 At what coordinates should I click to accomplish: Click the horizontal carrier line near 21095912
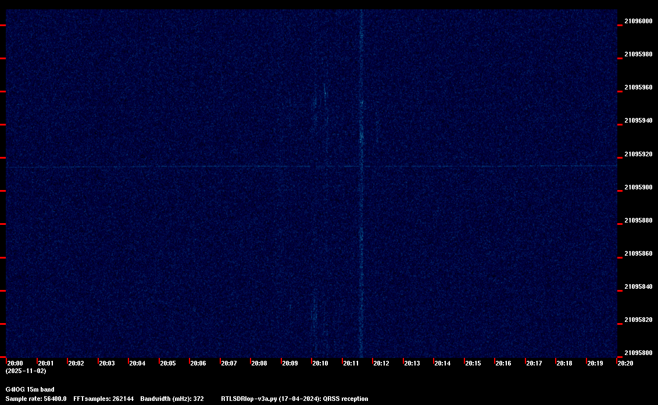pyautogui.click(x=312, y=167)
